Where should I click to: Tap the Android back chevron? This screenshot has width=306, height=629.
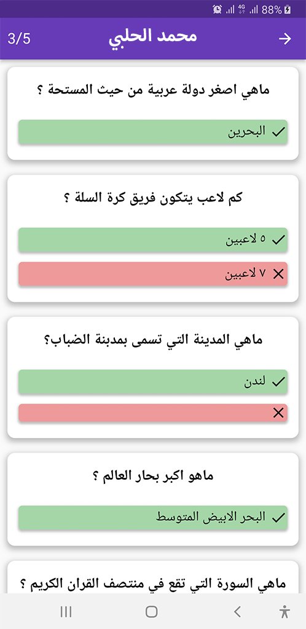(x=237, y=612)
